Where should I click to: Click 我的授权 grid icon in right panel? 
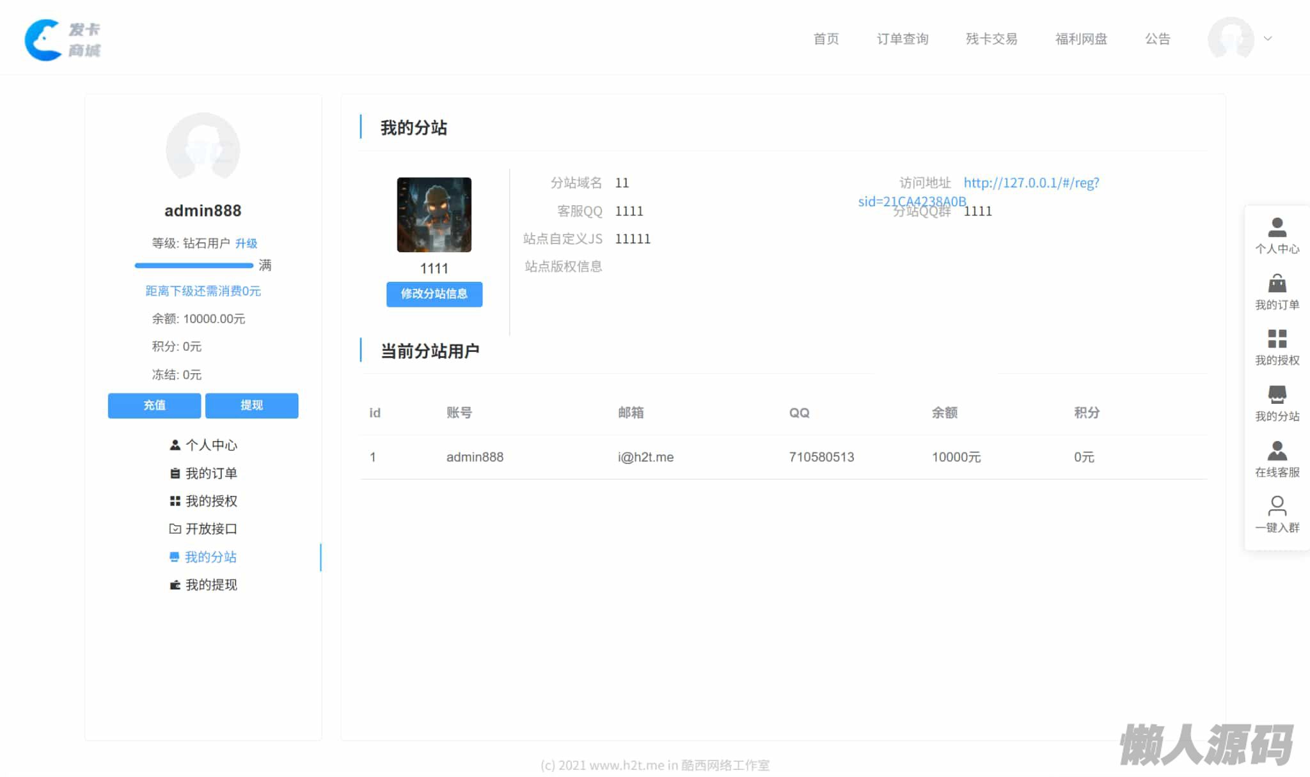point(1277,339)
